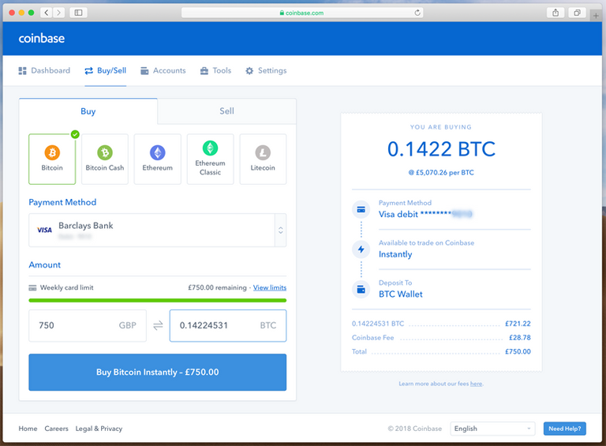Reload the page using refresh icon
Viewport: 606px width, 446px height.
click(x=417, y=13)
